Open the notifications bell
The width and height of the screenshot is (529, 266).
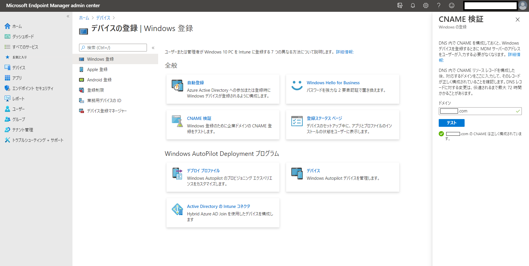pos(413,5)
